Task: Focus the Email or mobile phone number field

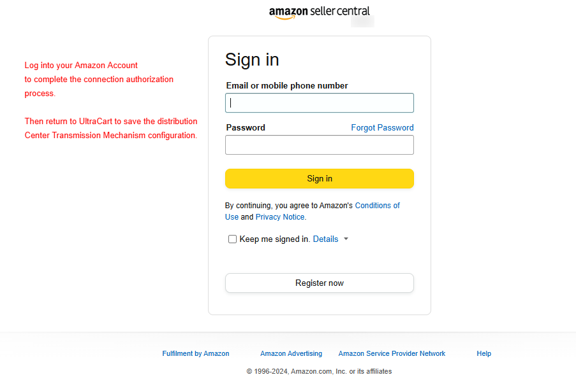Action: pyautogui.click(x=319, y=103)
